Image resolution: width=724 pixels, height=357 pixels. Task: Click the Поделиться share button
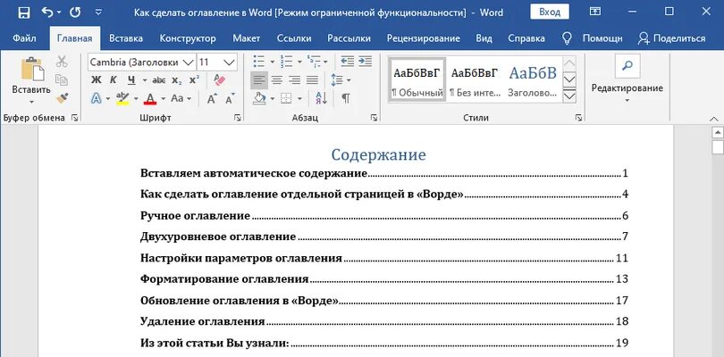point(672,38)
